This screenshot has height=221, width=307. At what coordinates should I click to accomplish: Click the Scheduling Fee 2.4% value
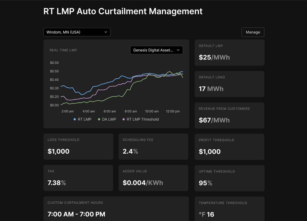click(x=130, y=152)
